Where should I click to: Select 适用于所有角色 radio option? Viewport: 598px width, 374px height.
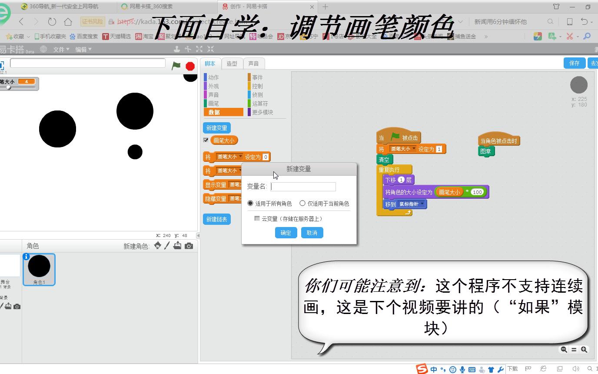(250, 203)
